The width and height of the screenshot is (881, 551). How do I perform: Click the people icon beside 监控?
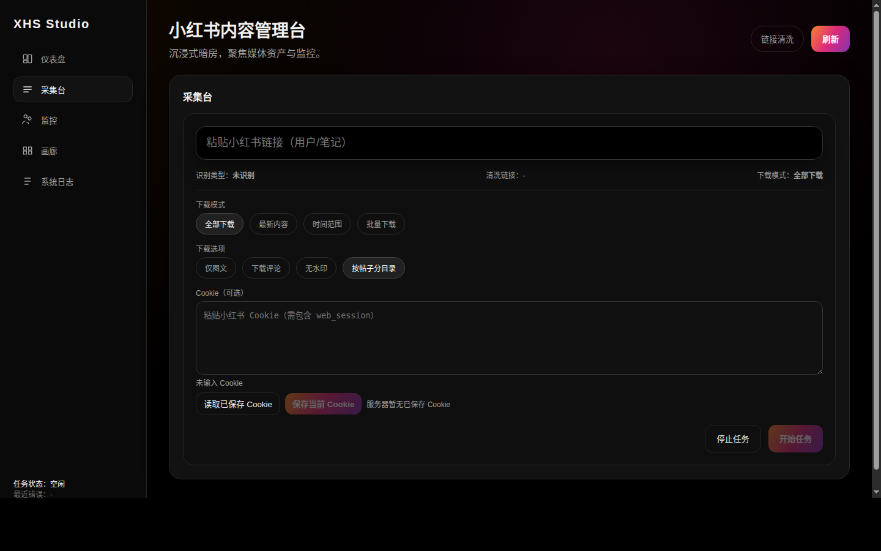(x=27, y=120)
